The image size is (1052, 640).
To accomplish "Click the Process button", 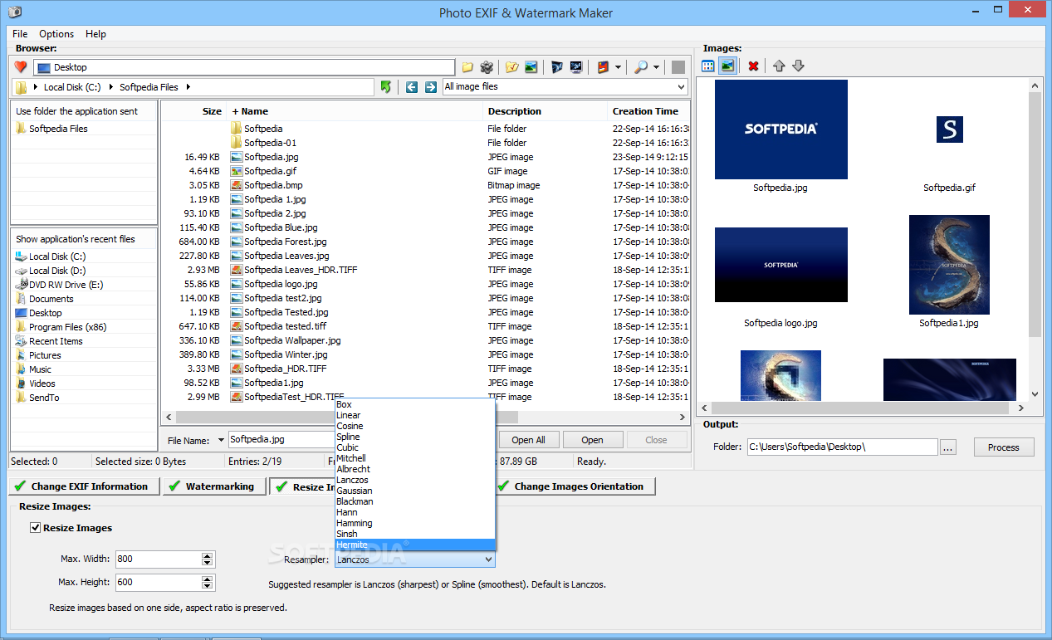I will coord(1004,447).
